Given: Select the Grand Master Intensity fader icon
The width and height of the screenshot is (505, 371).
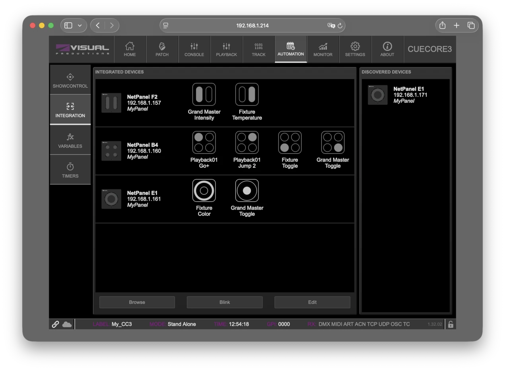Looking at the screenshot, I should [204, 95].
